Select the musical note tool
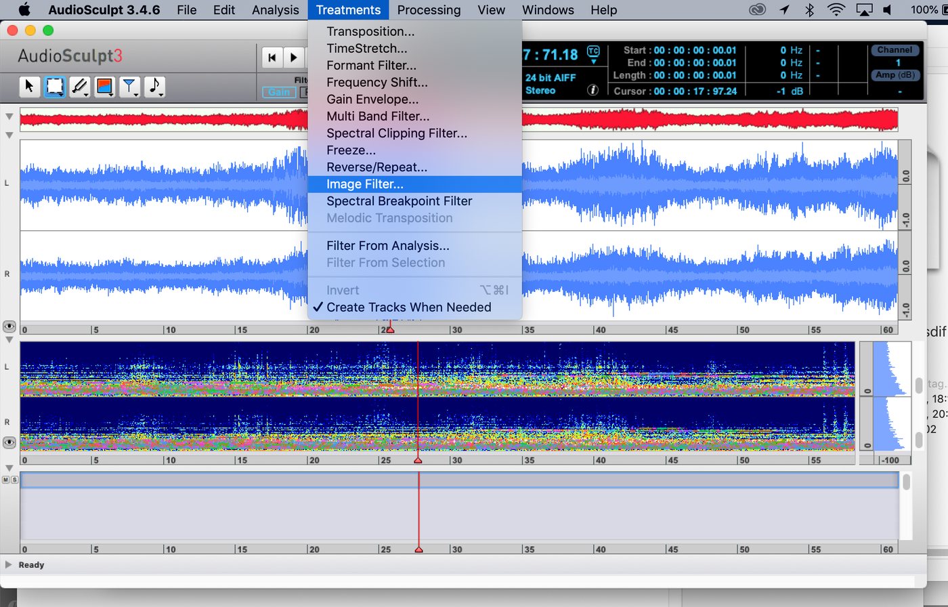This screenshot has width=948, height=607. 155,86
